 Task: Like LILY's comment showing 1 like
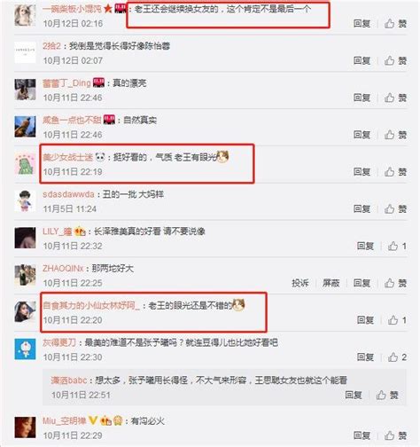[x=397, y=246]
